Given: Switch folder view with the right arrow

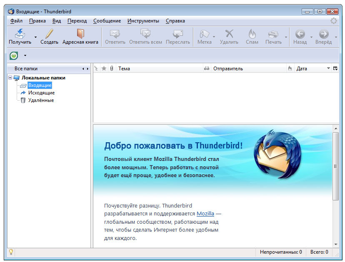Looking at the screenshot, I should tap(87, 69).
